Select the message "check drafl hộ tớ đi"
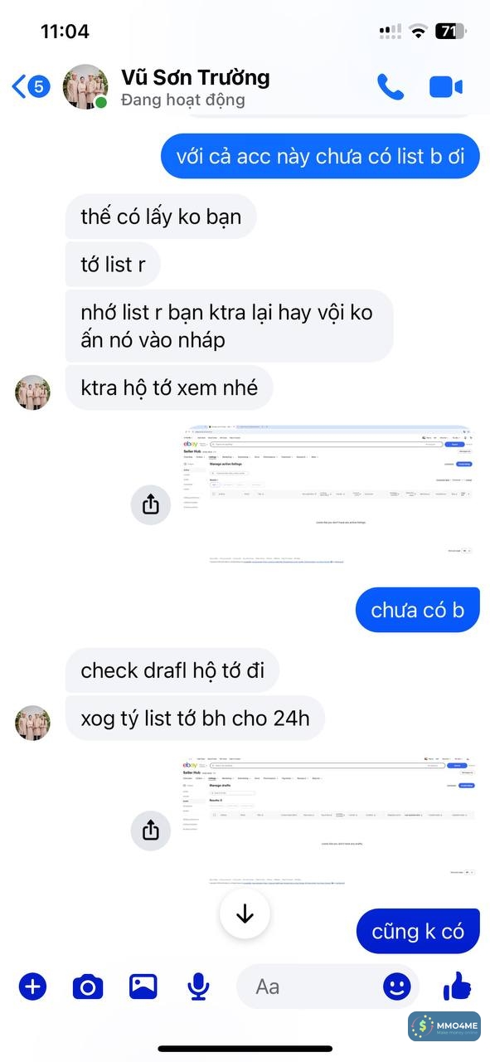The height and width of the screenshot is (1062, 490). pos(172,670)
